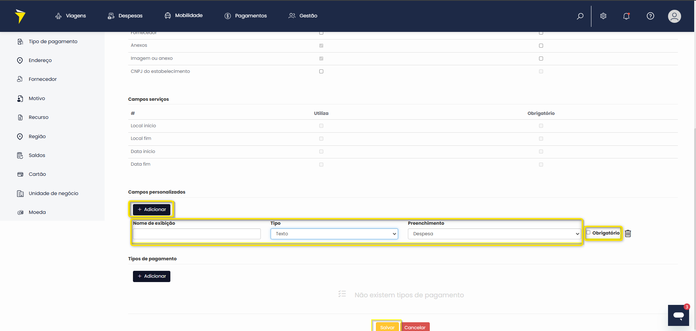Toggle Obrigatório for CNPJ do estabelecimento
This screenshot has height=331, width=696.
[541, 71]
